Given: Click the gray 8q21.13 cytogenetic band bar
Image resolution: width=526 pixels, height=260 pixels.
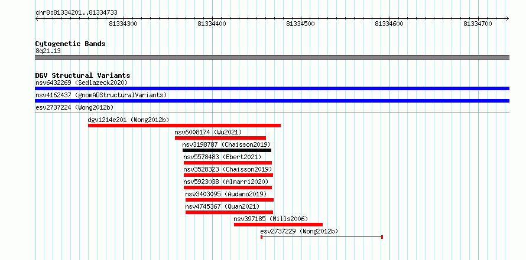Looking at the screenshot, I should click(x=272, y=57).
